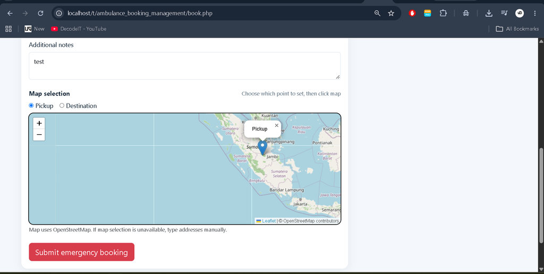
Task: Click the Kuching label on the map
Action: pos(331,129)
